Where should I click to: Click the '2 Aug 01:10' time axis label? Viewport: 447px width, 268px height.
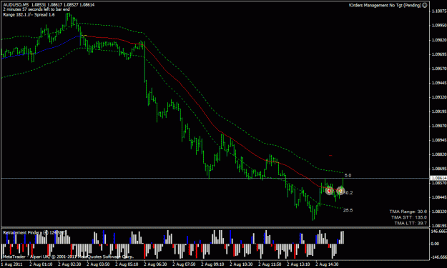tap(41, 264)
